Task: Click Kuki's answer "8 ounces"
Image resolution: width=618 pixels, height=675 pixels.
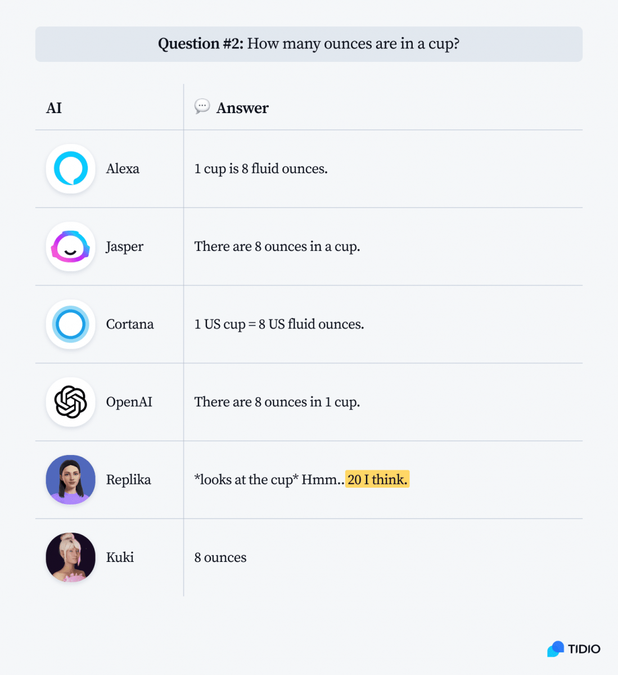Action: tap(220, 557)
